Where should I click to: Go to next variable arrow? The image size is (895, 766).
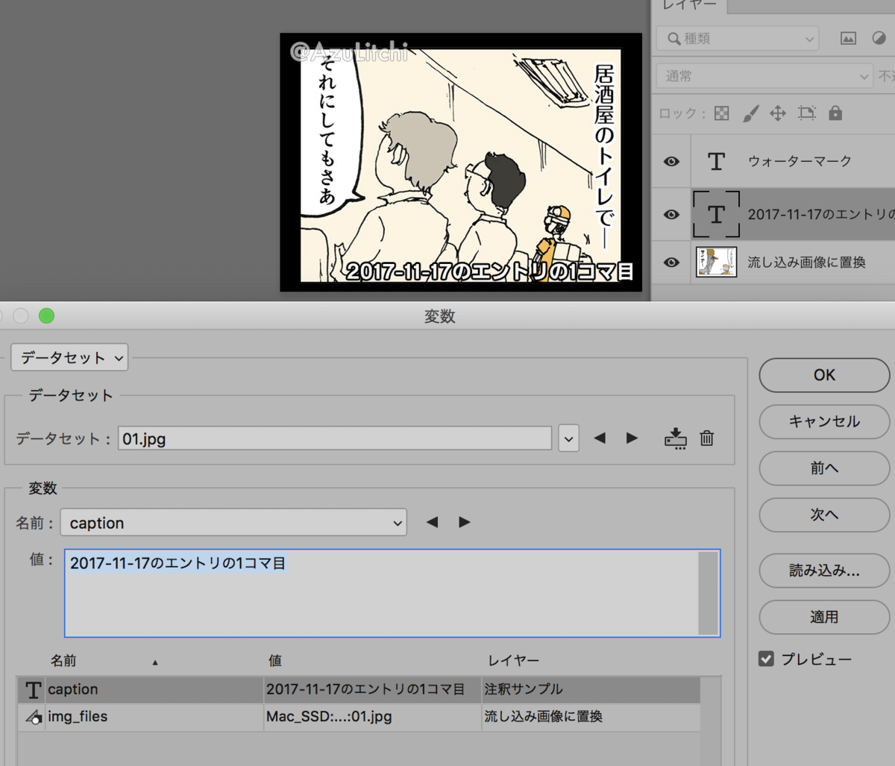click(464, 522)
